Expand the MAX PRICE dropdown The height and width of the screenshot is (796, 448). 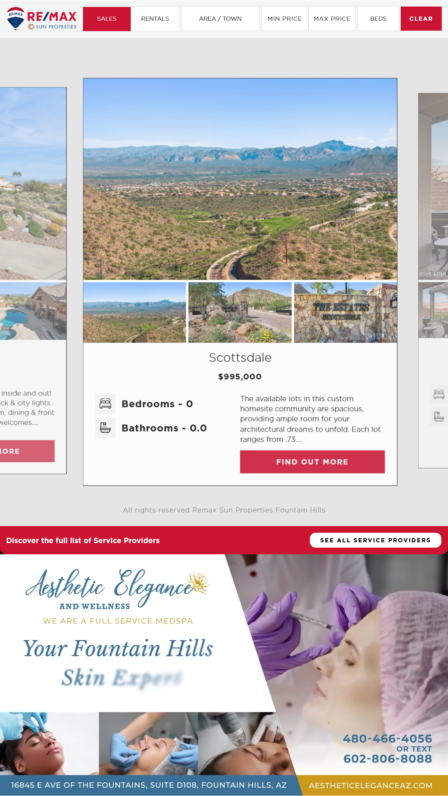click(x=332, y=19)
